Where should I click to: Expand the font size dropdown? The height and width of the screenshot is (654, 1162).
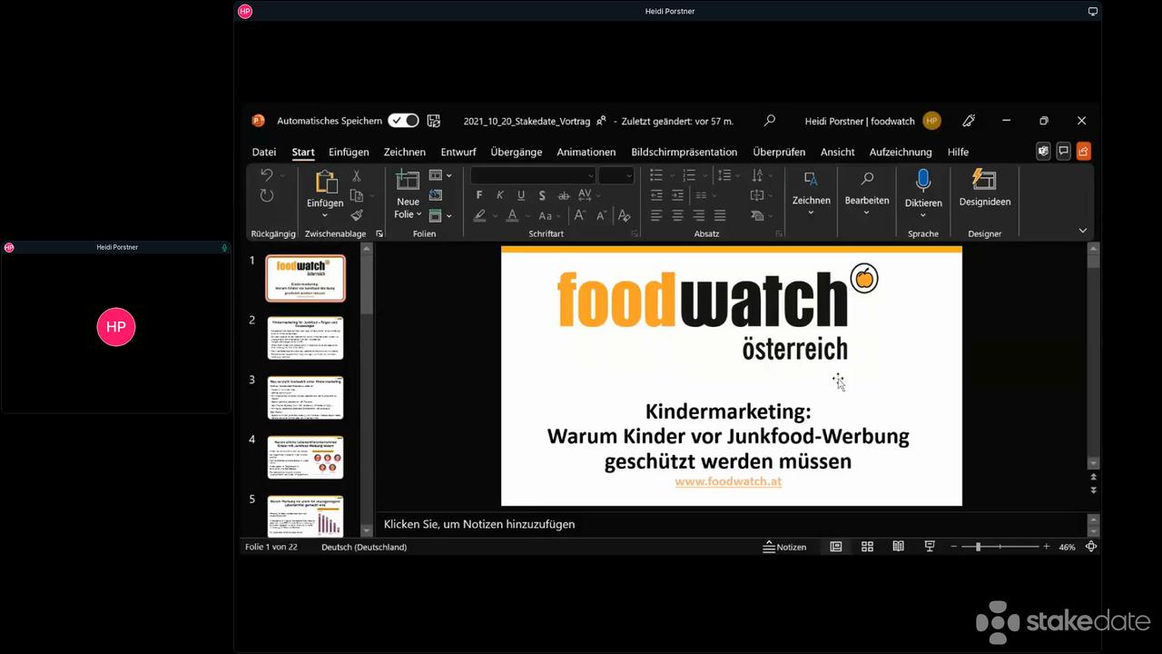click(629, 176)
